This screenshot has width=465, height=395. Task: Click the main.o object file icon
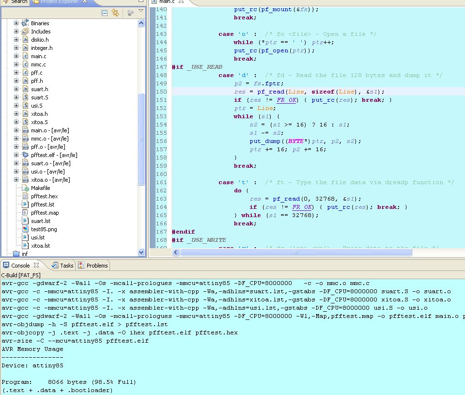26,130
